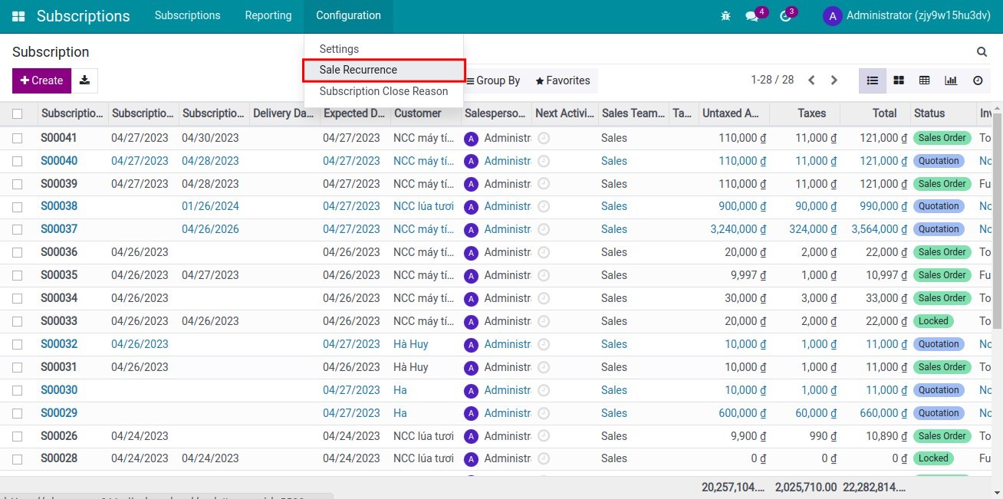The height and width of the screenshot is (499, 1003).
Task: Click salesperson avatar in S00036 row
Action: pos(472,253)
